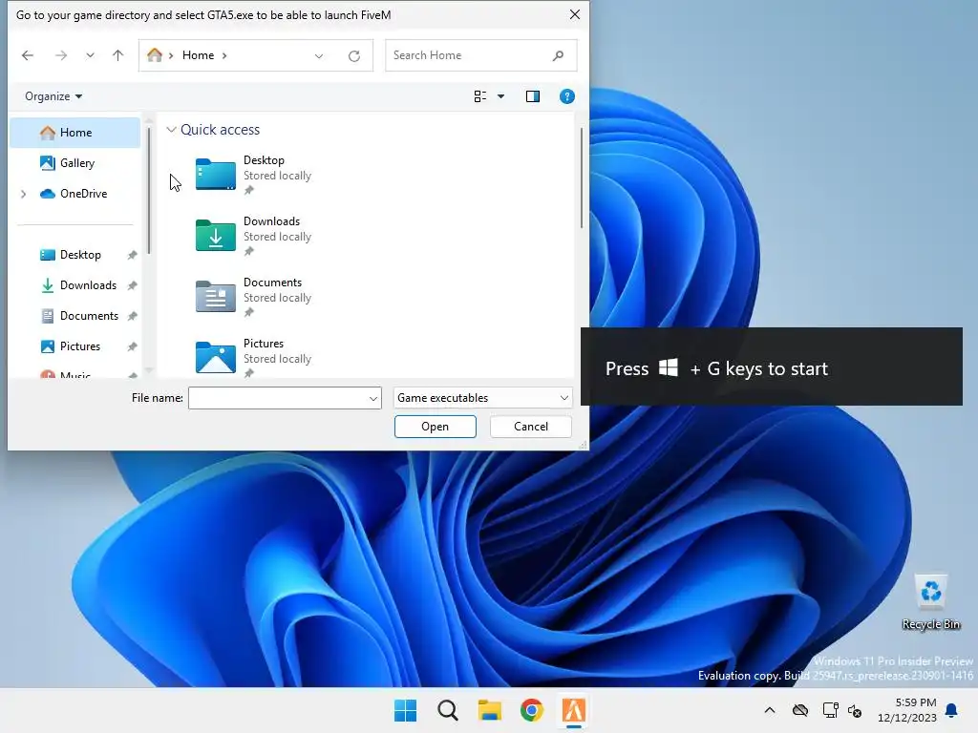Expand the chevron after the Home breadcrumb
The height and width of the screenshot is (733, 978).
[224, 55]
